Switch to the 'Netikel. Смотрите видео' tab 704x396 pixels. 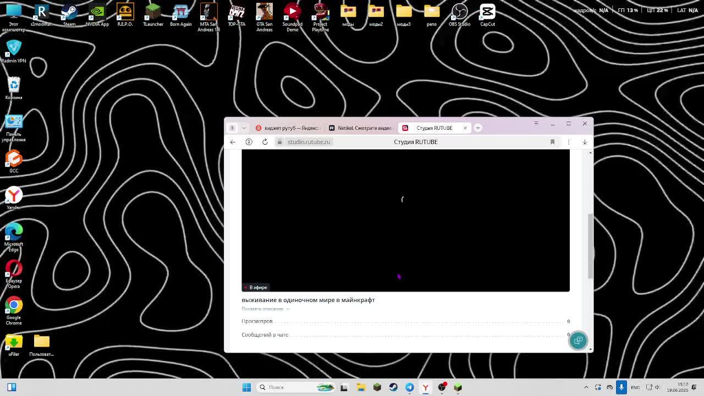tap(361, 128)
